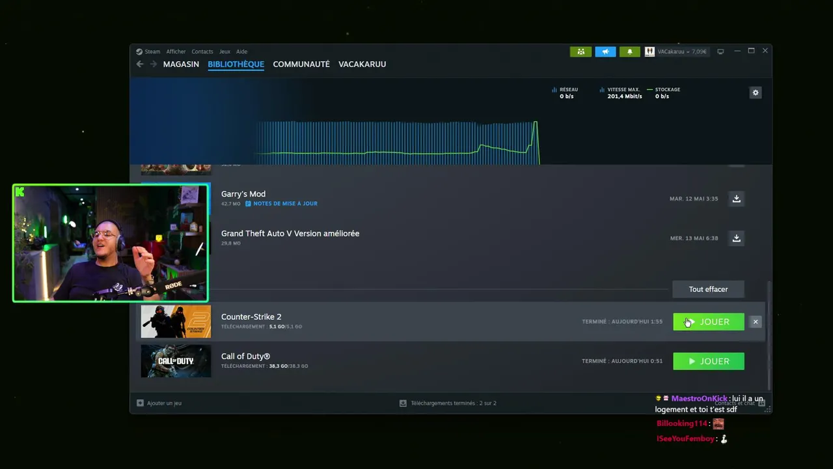833x469 pixels.
Task: Click the Ajouter un jeu label
Action: [164, 403]
